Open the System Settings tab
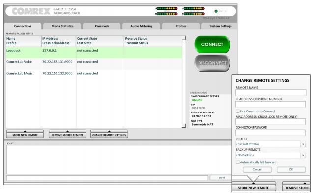 pos(220,26)
